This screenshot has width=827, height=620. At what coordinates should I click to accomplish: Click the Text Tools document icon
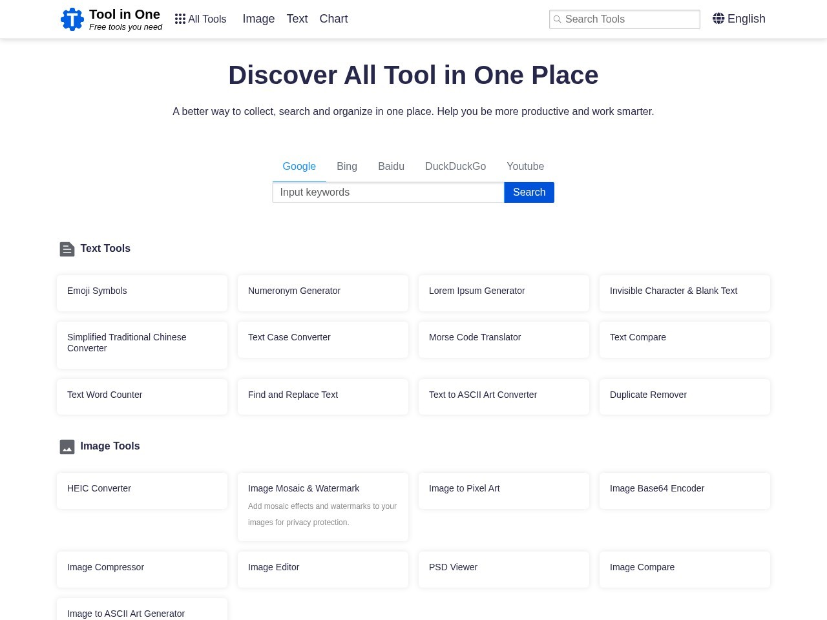(67, 249)
